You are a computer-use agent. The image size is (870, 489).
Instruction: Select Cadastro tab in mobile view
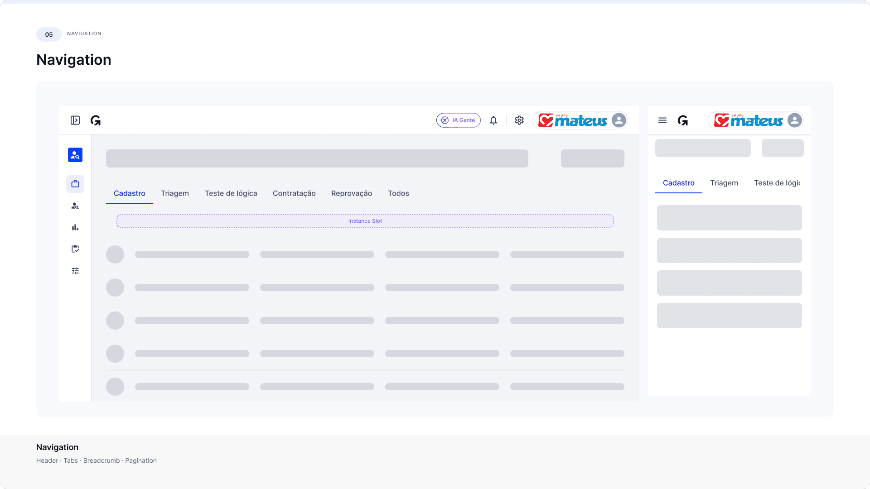click(679, 183)
